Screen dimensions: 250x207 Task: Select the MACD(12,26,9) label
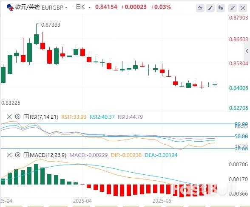48,155
